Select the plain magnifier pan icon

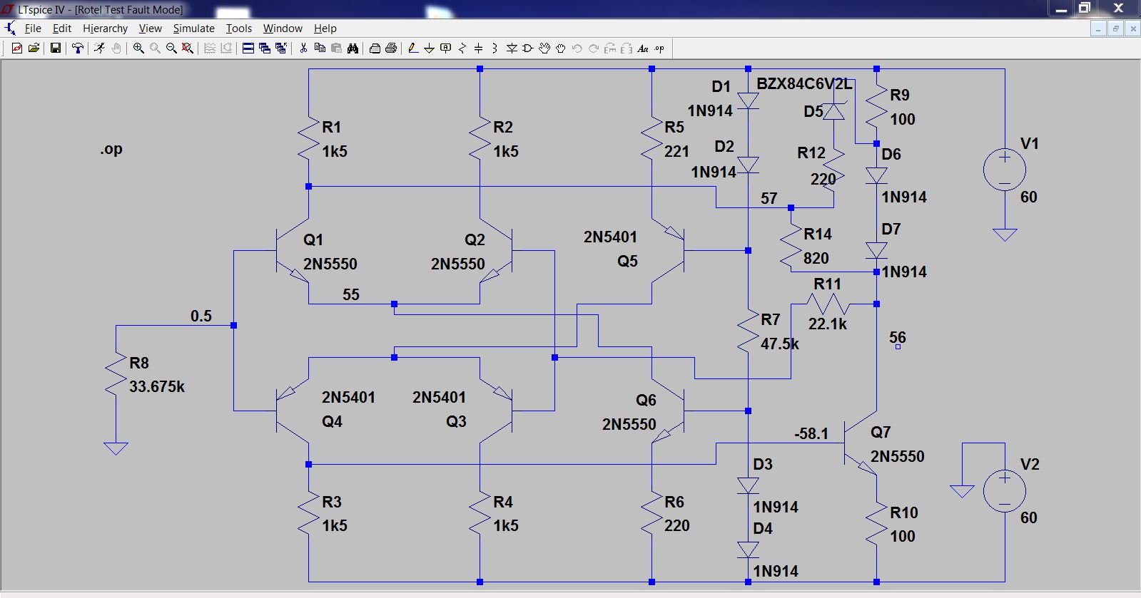pyautogui.click(x=155, y=48)
